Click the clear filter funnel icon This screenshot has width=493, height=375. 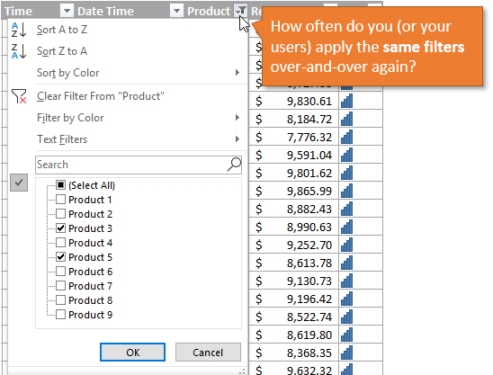tap(19, 96)
